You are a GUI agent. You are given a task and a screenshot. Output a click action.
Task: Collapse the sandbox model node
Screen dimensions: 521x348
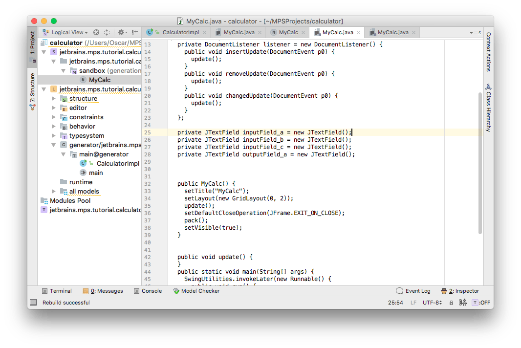(64, 71)
